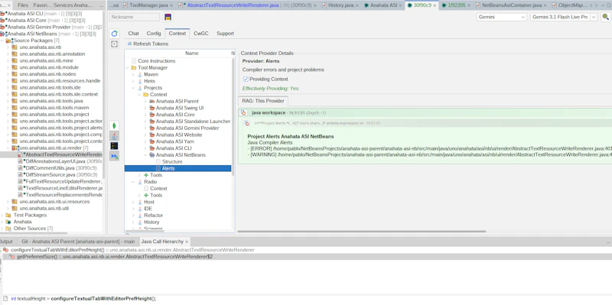Viewport: 612px width, 305px height.
Task: Open the CwGC tab
Action: click(x=201, y=34)
